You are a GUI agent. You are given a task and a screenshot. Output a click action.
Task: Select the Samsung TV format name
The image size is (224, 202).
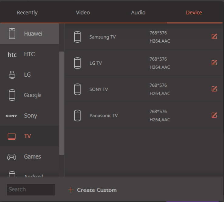pos(103,37)
